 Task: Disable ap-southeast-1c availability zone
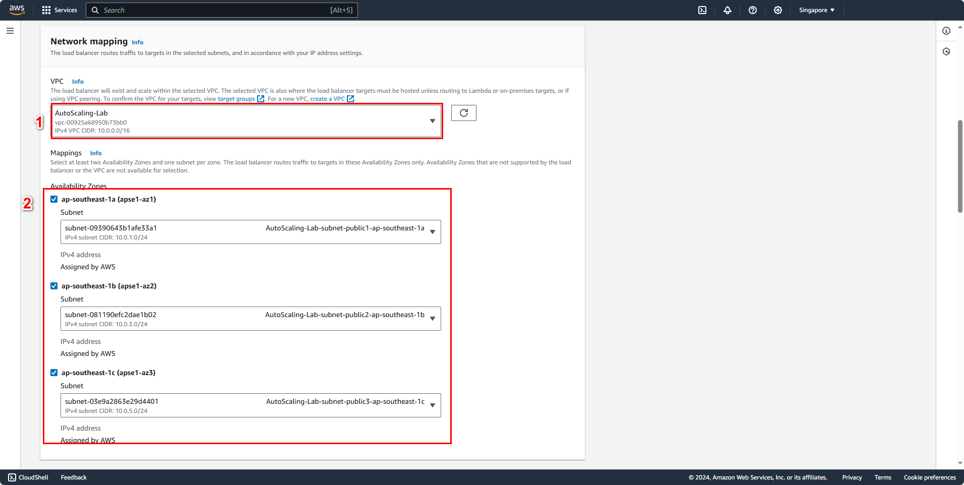pyautogui.click(x=54, y=372)
